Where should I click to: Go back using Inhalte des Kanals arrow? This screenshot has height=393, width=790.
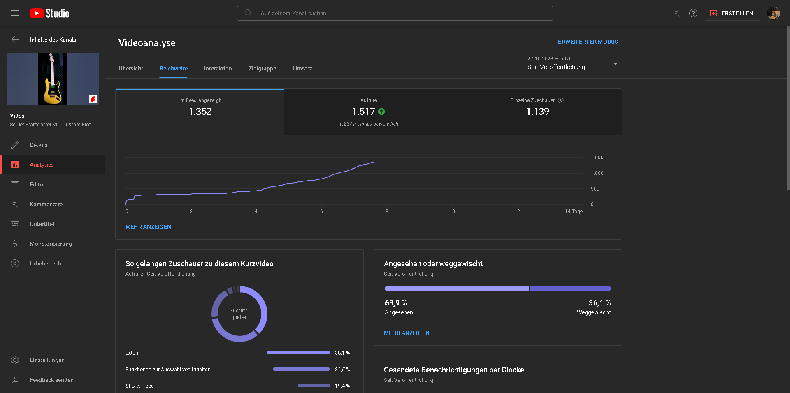15,40
